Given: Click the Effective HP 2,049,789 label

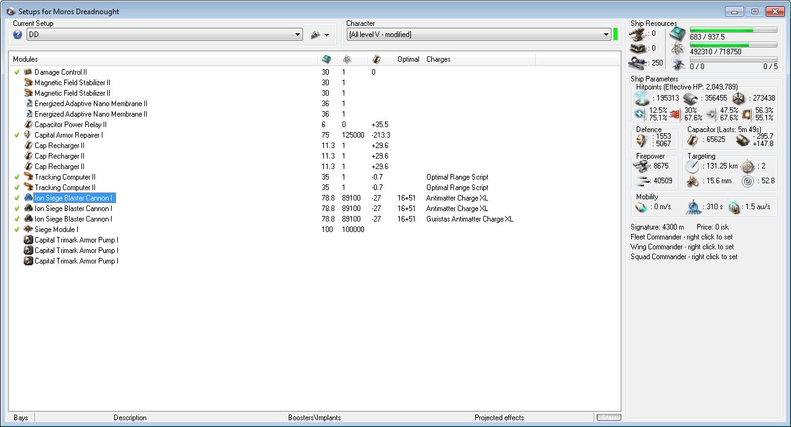Looking at the screenshot, I should (687, 87).
